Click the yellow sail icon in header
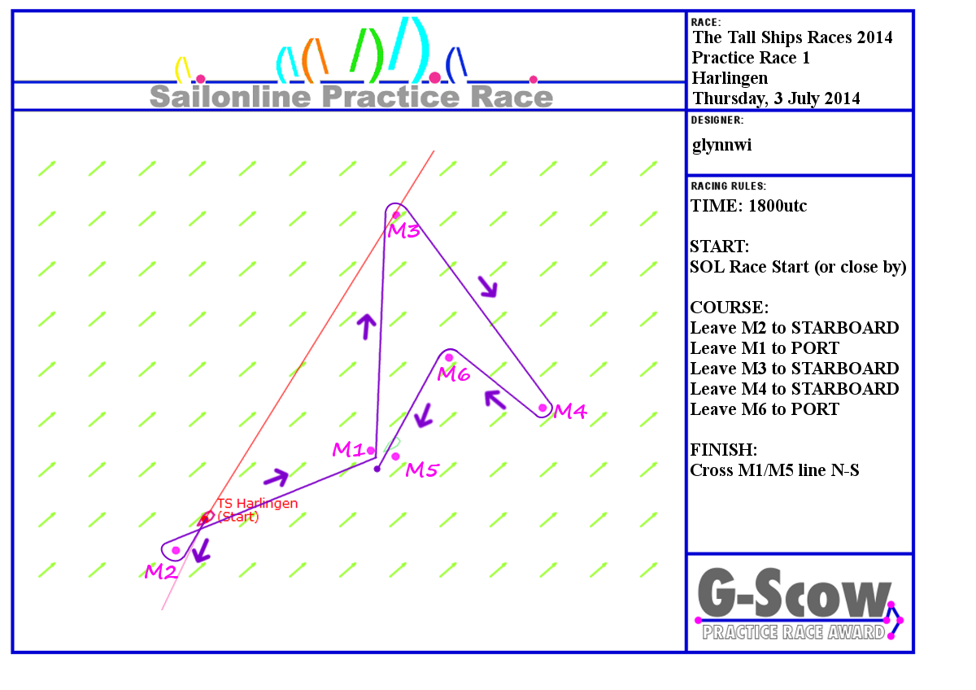 point(183,69)
